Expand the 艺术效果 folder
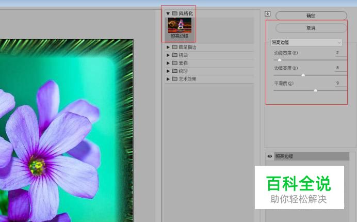The height and width of the screenshot is (222, 357). pyautogui.click(x=168, y=79)
